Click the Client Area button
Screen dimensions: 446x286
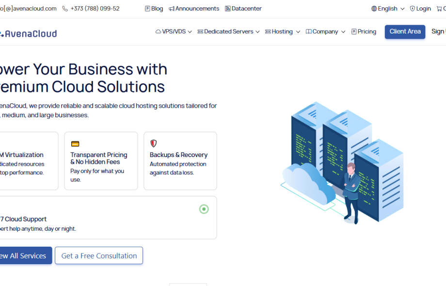405,32
